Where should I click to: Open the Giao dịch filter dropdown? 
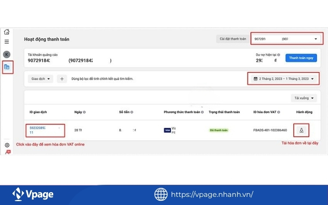coord(40,79)
